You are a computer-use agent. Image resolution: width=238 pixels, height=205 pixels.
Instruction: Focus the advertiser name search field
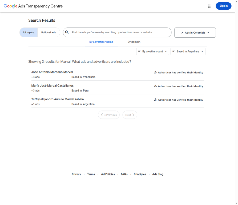point(117,32)
